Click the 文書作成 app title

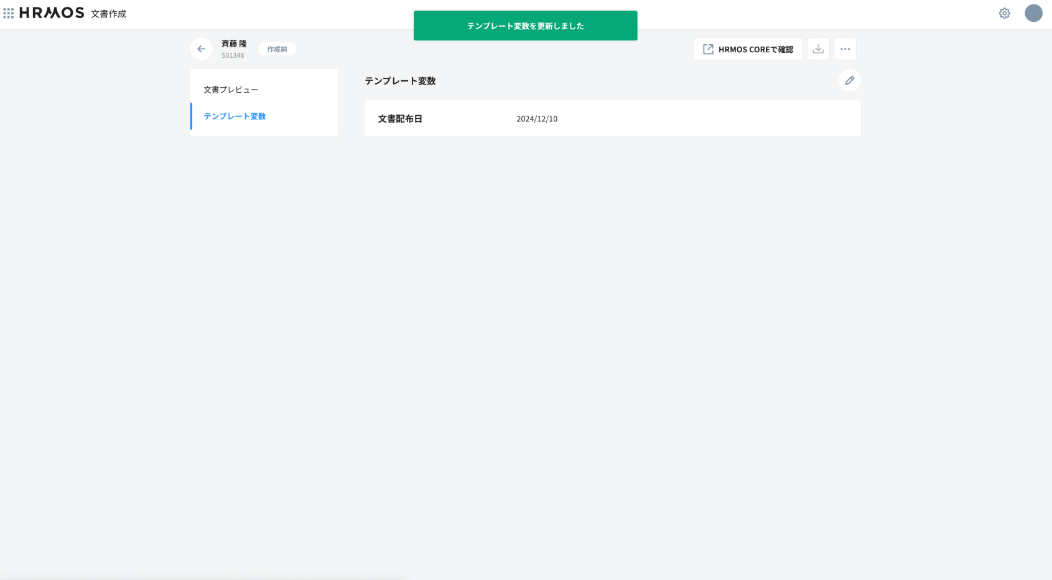[x=108, y=14]
